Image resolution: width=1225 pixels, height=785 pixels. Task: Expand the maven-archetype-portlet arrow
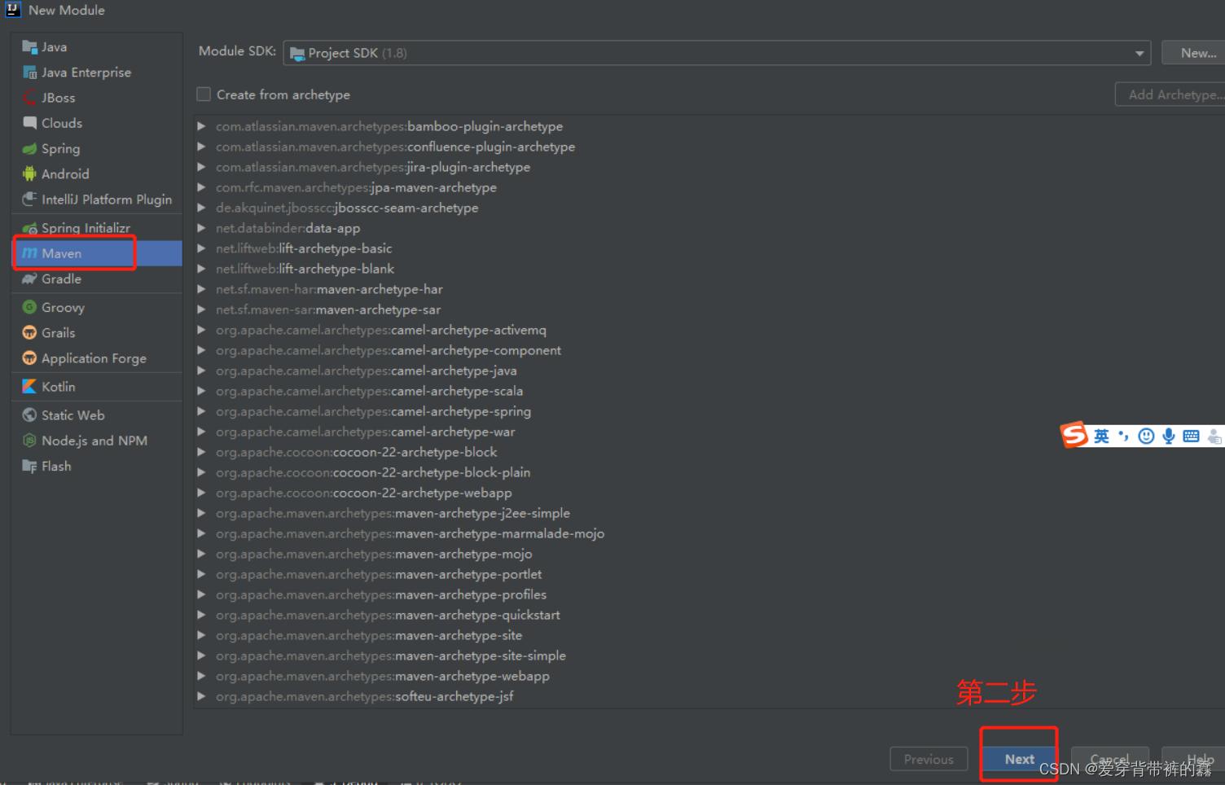[201, 574]
